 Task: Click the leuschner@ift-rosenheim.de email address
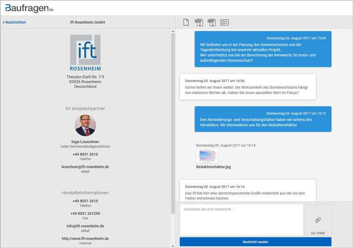[x=85, y=167]
